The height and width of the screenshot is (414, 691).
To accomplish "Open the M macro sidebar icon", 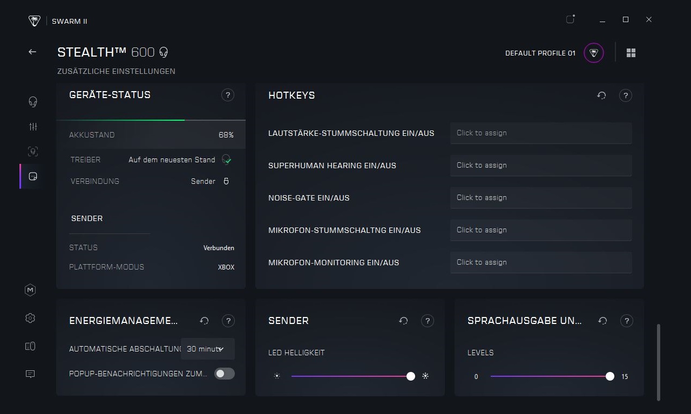I will click(30, 290).
